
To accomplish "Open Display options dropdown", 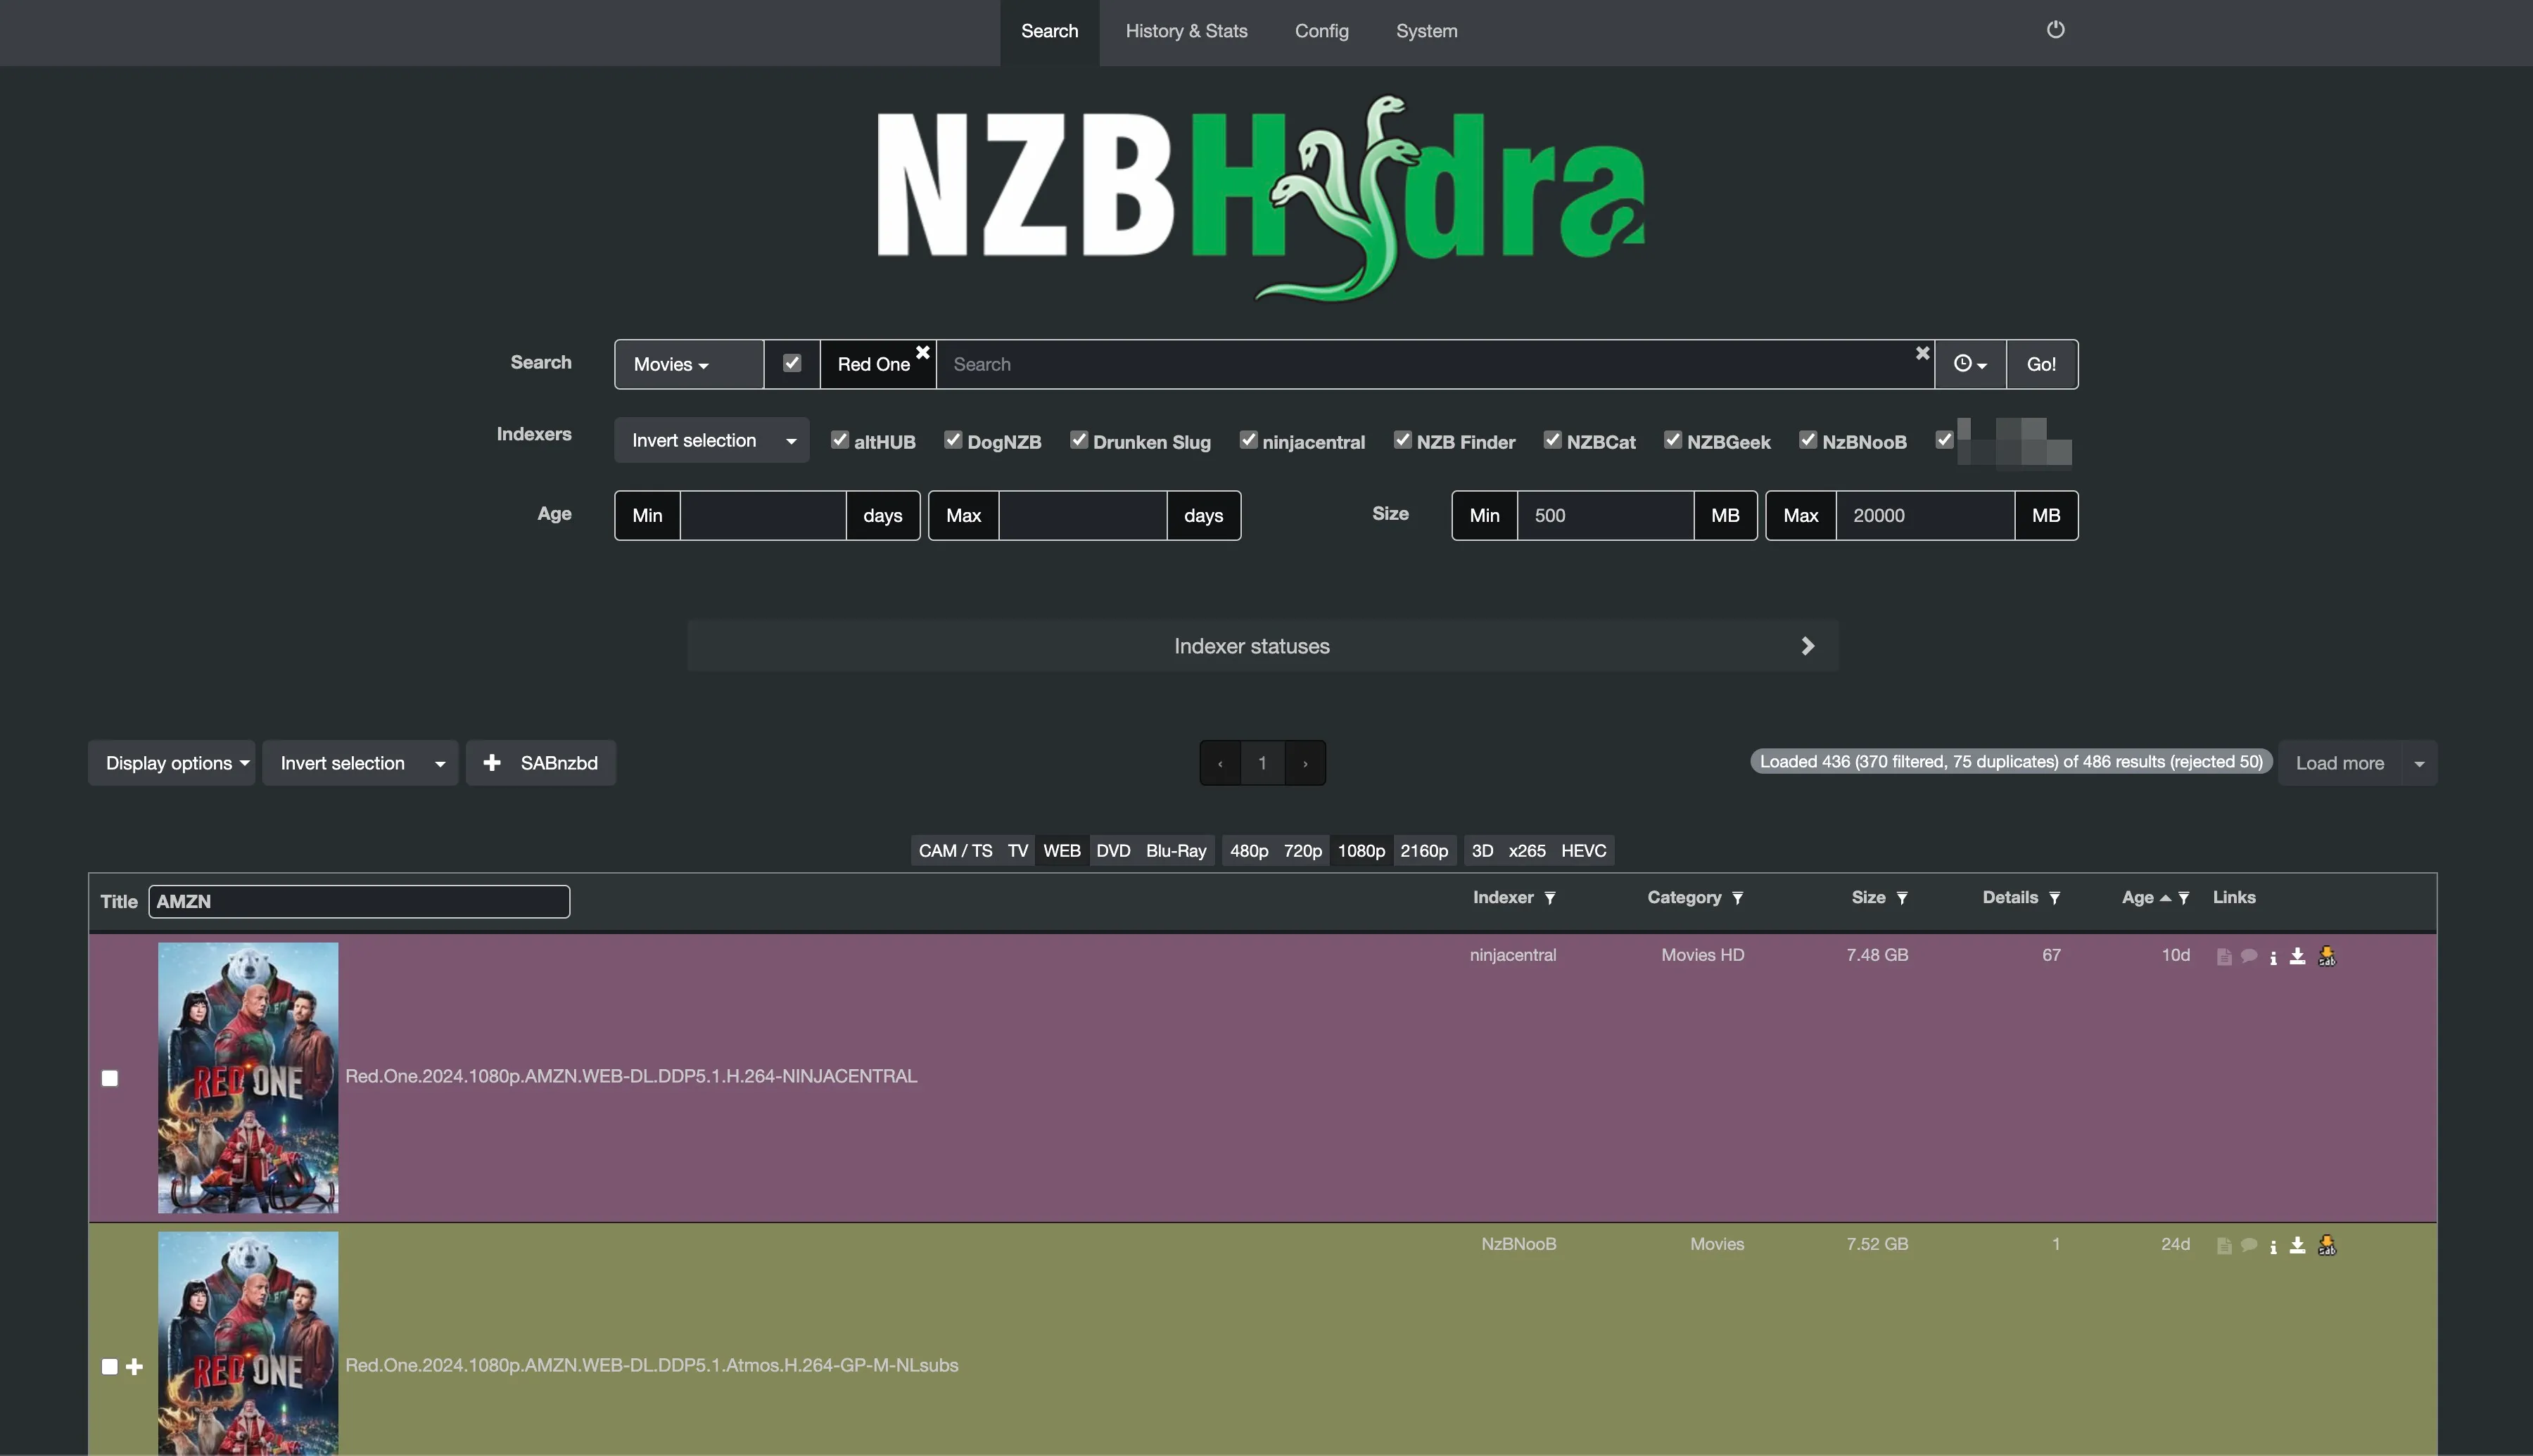I will coord(172,763).
